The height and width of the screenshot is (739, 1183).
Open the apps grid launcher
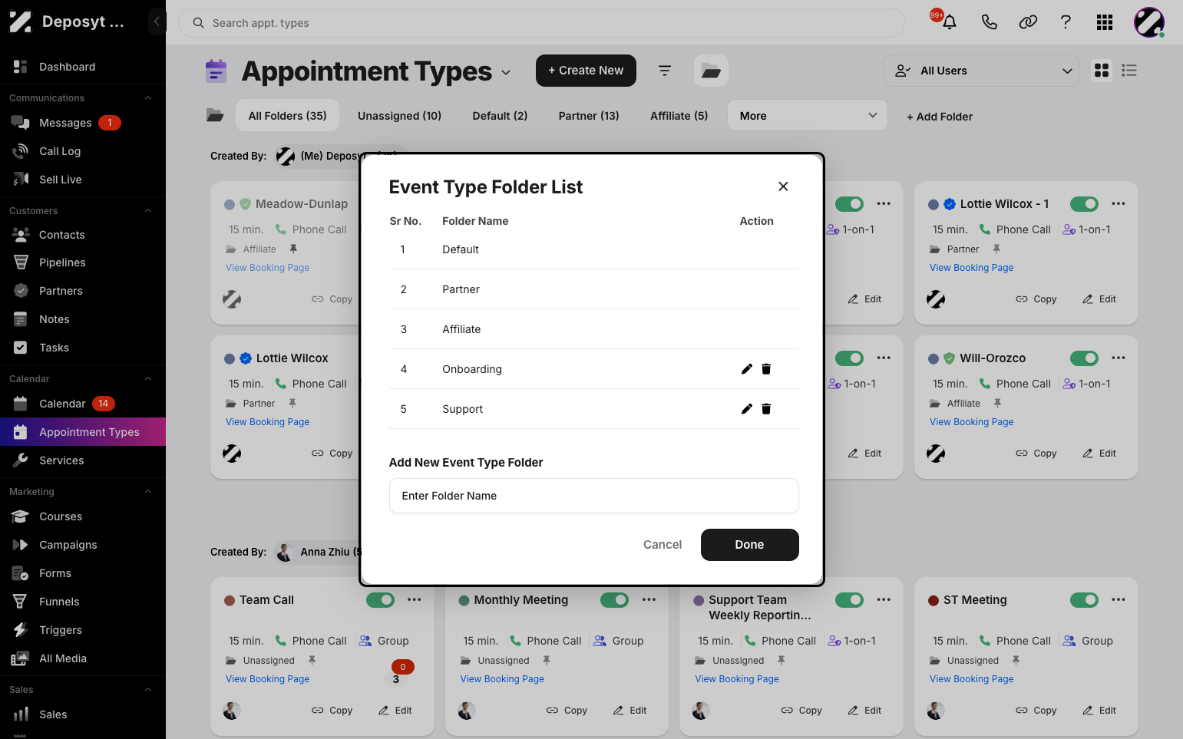(1105, 22)
